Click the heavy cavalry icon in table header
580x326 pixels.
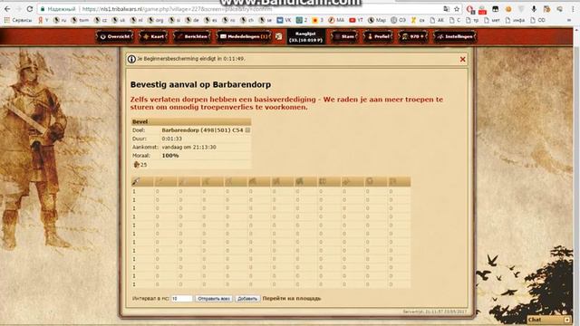pyautogui.click(x=299, y=181)
